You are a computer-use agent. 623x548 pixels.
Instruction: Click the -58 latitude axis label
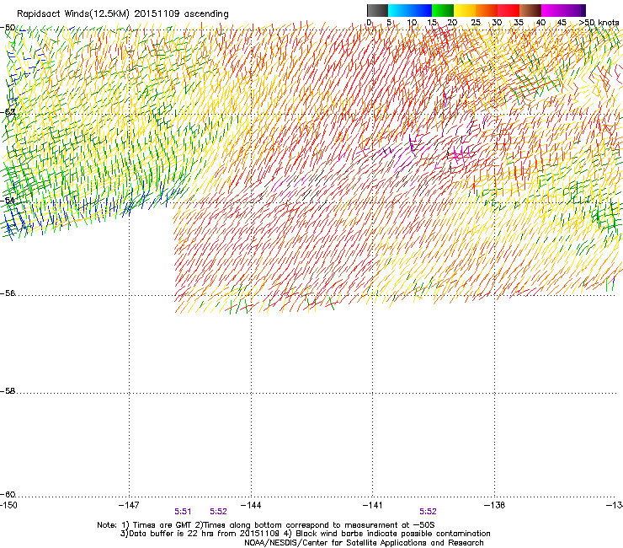(x=8, y=391)
